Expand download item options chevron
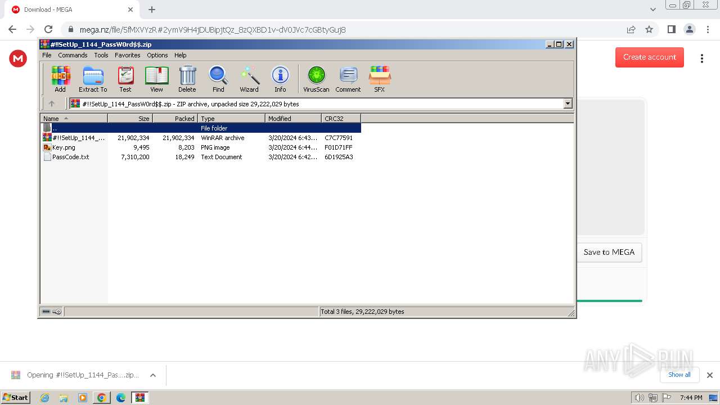Image resolution: width=720 pixels, height=405 pixels. 153,375
